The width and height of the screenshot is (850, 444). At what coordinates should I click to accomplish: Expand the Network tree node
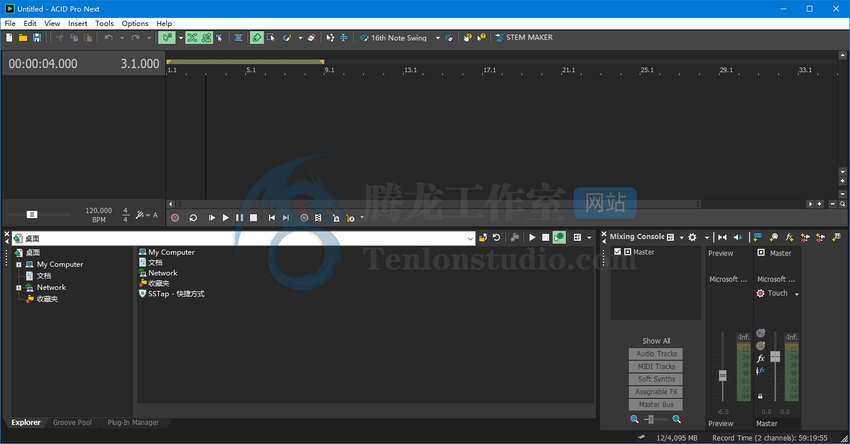tap(18, 288)
